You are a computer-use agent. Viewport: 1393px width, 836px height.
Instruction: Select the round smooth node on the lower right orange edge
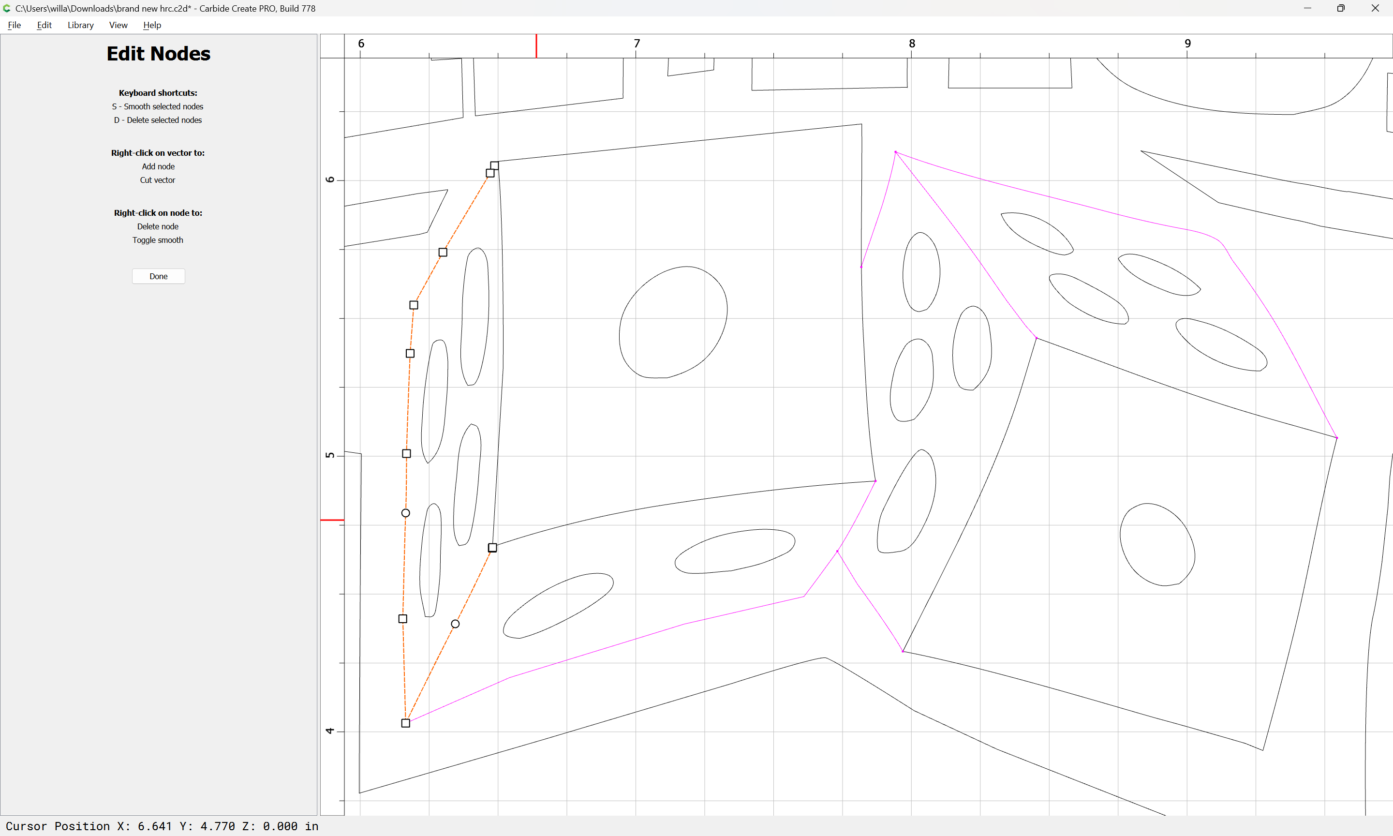(455, 624)
